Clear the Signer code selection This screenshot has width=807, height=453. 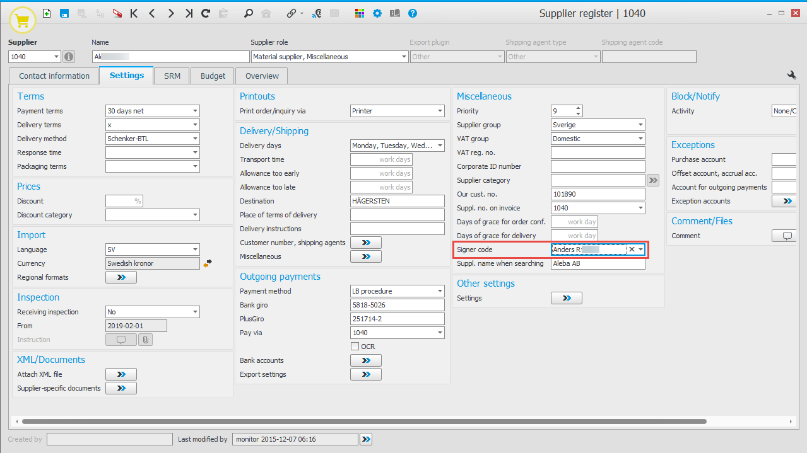pyautogui.click(x=631, y=249)
